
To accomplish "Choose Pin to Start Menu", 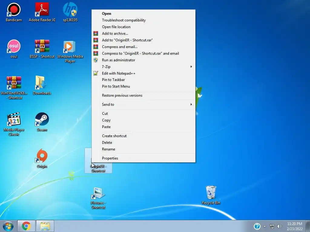I will tap(143, 86).
